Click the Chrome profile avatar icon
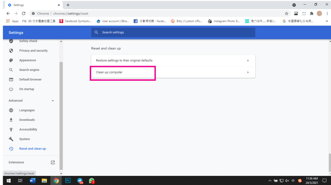The height and width of the screenshot is (185, 331). click(319, 13)
